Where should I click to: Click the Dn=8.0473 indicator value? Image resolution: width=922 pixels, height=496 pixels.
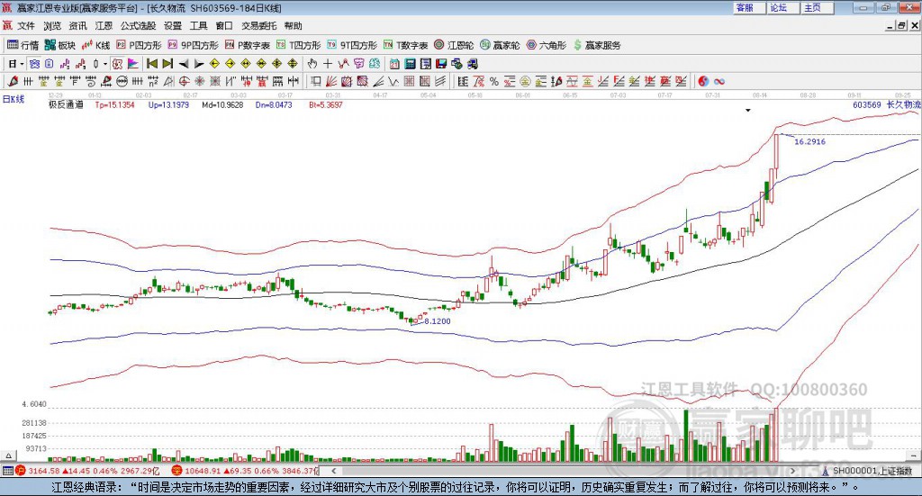pyautogui.click(x=274, y=104)
